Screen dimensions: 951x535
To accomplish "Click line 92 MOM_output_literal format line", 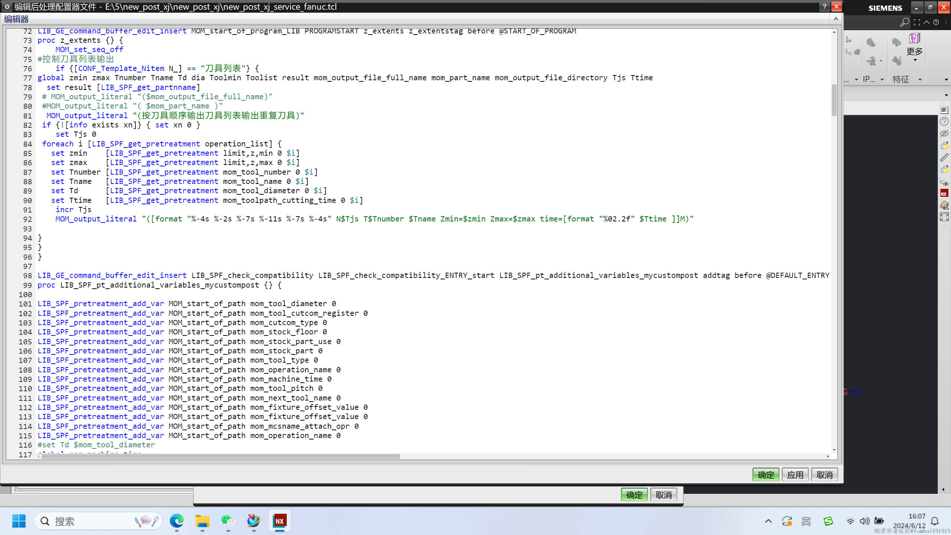I will 374,219.
